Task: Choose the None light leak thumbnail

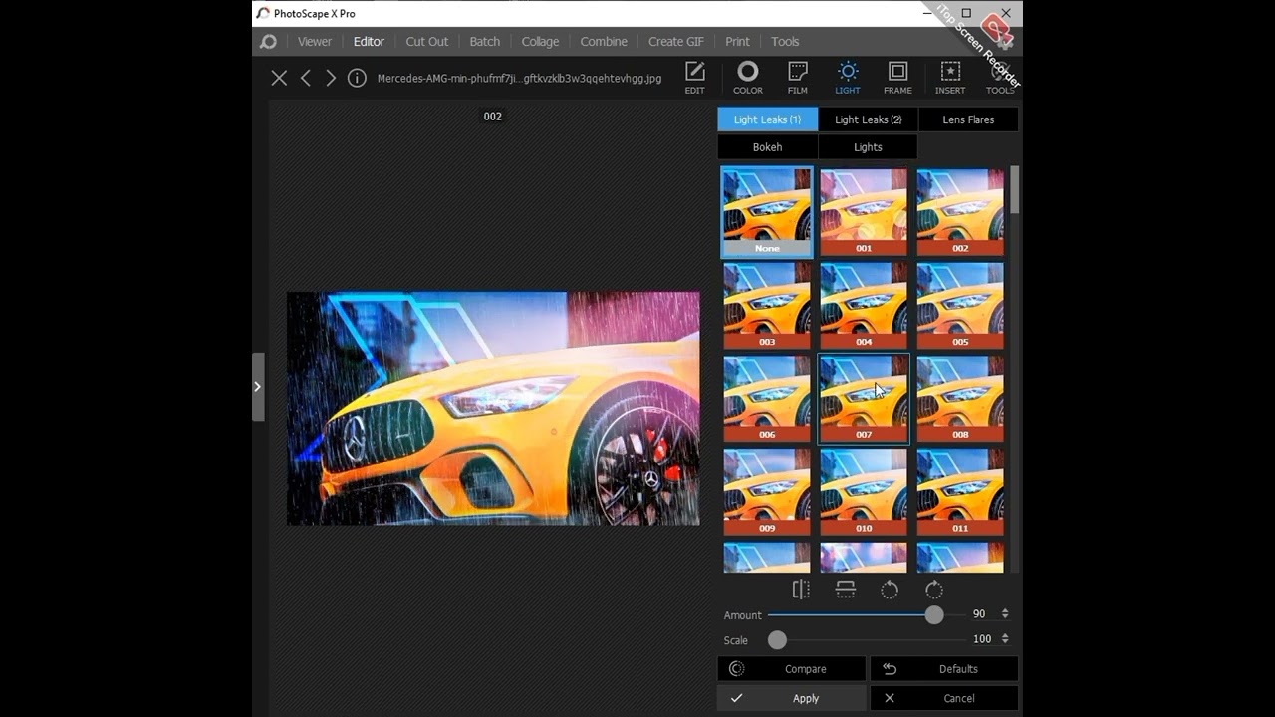Action: click(x=767, y=212)
